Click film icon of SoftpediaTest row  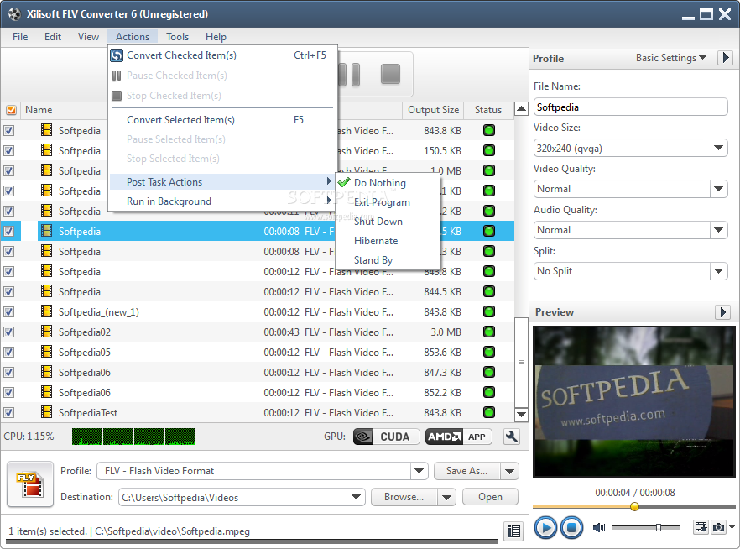pos(46,412)
